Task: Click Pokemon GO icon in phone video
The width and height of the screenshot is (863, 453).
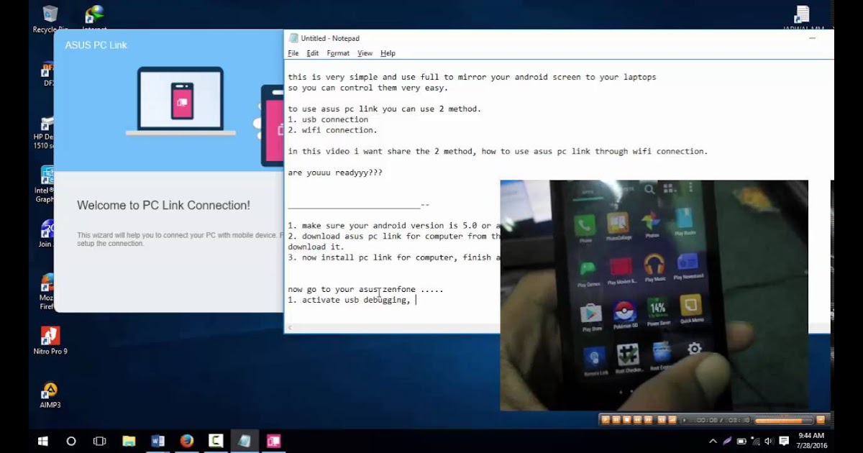Action: 624,312
